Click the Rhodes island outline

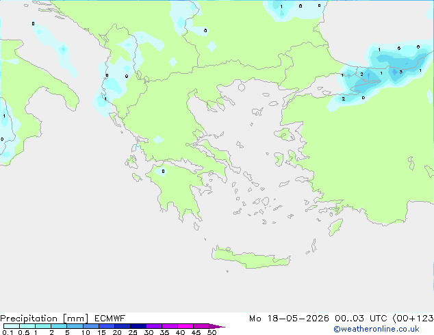tap(335, 227)
